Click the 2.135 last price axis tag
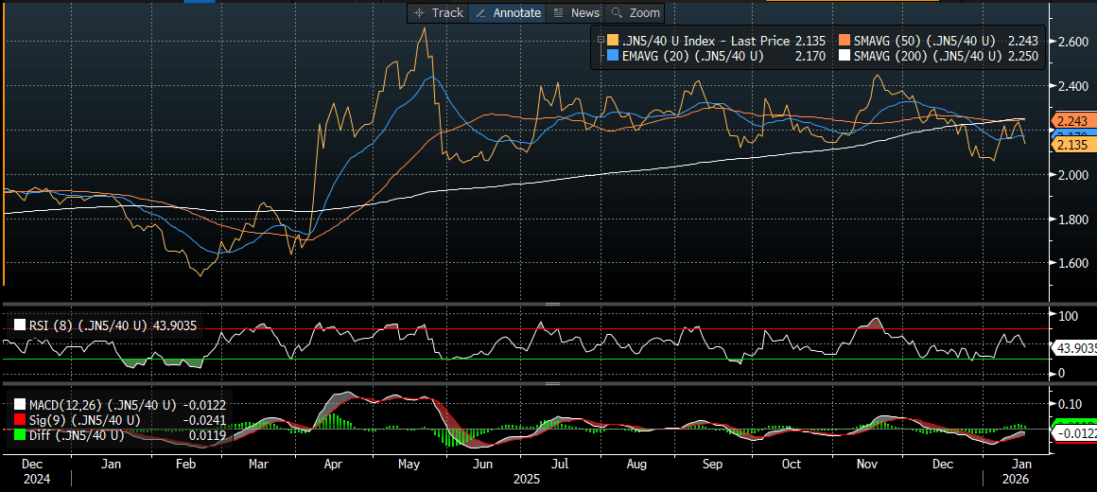Image resolution: width=1097 pixels, height=492 pixels. click(1074, 145)
